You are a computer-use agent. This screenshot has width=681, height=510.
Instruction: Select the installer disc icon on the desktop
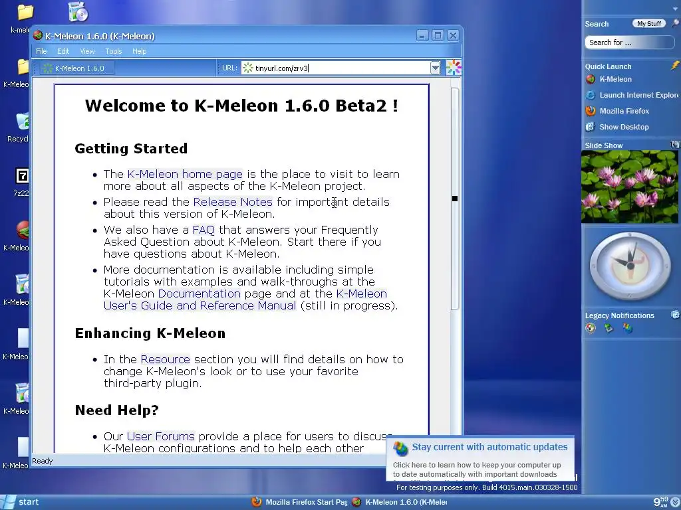[x=78, y=12]
